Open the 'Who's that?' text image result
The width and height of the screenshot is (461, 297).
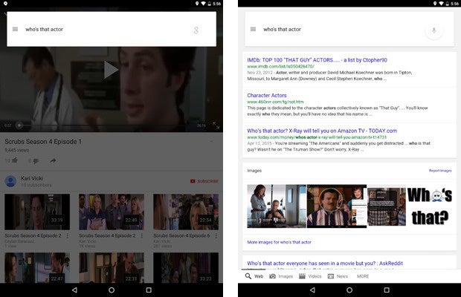pyautogui.click(x=430, y=206)
